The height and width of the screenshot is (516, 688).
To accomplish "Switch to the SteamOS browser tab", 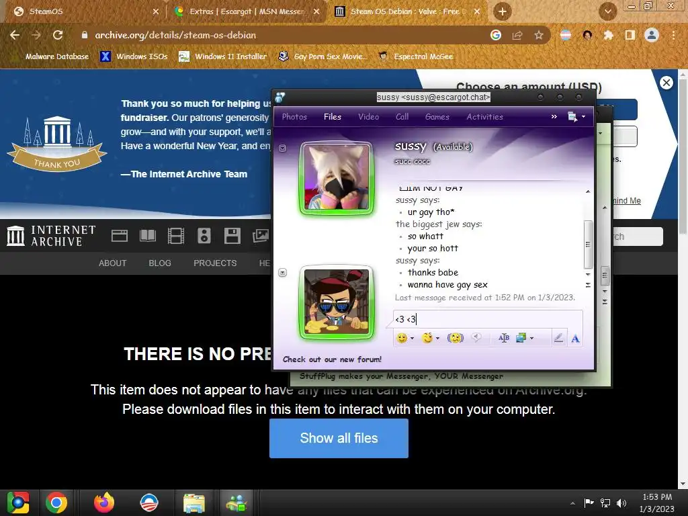I will pos(83,11).
